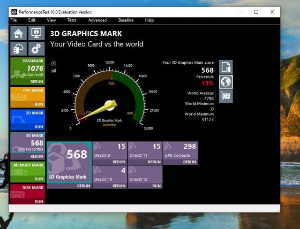Image resolution: width=300 pixels, height=229 pixels.
Task: Open the File menu
Action: [14, 20]
